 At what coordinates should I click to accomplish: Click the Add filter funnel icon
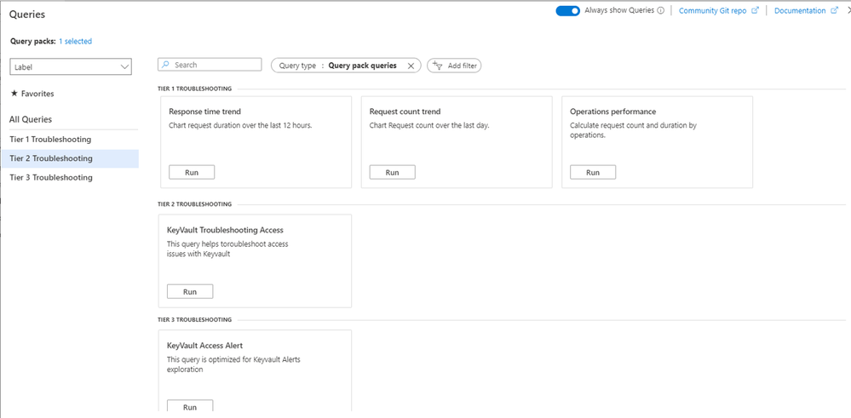click(x=438, y=66)
